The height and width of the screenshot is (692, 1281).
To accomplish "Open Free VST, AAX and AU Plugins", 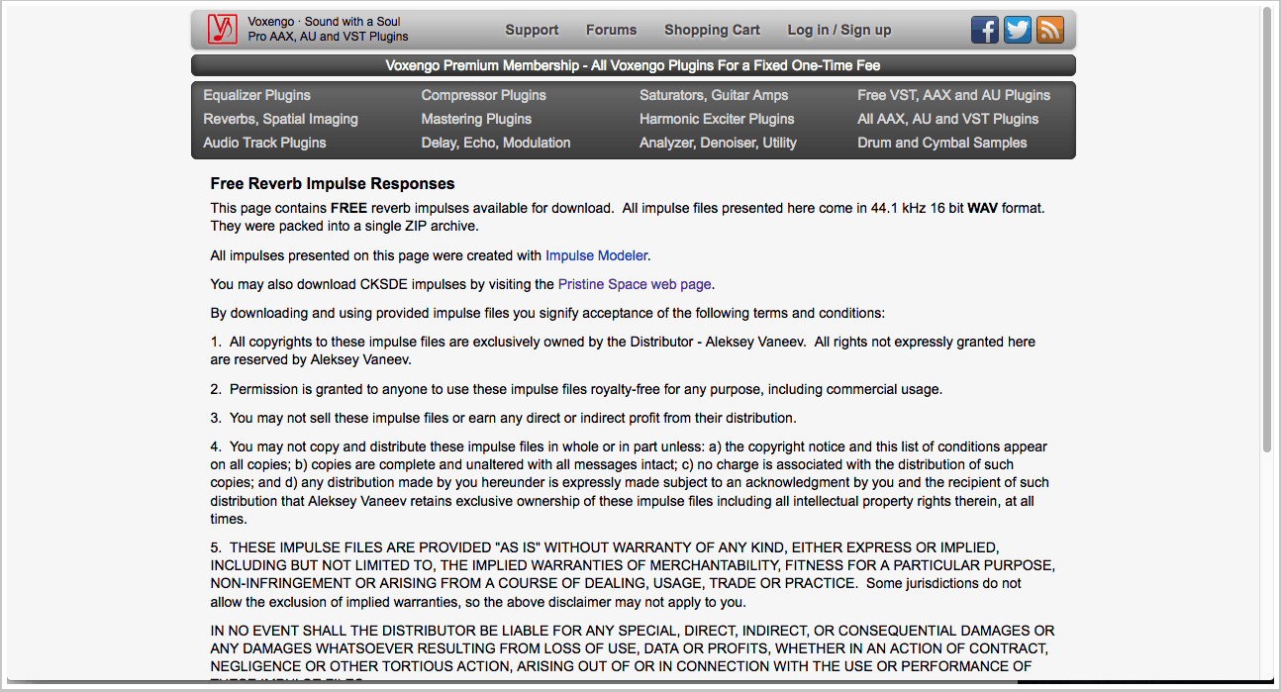I will 953,95.
